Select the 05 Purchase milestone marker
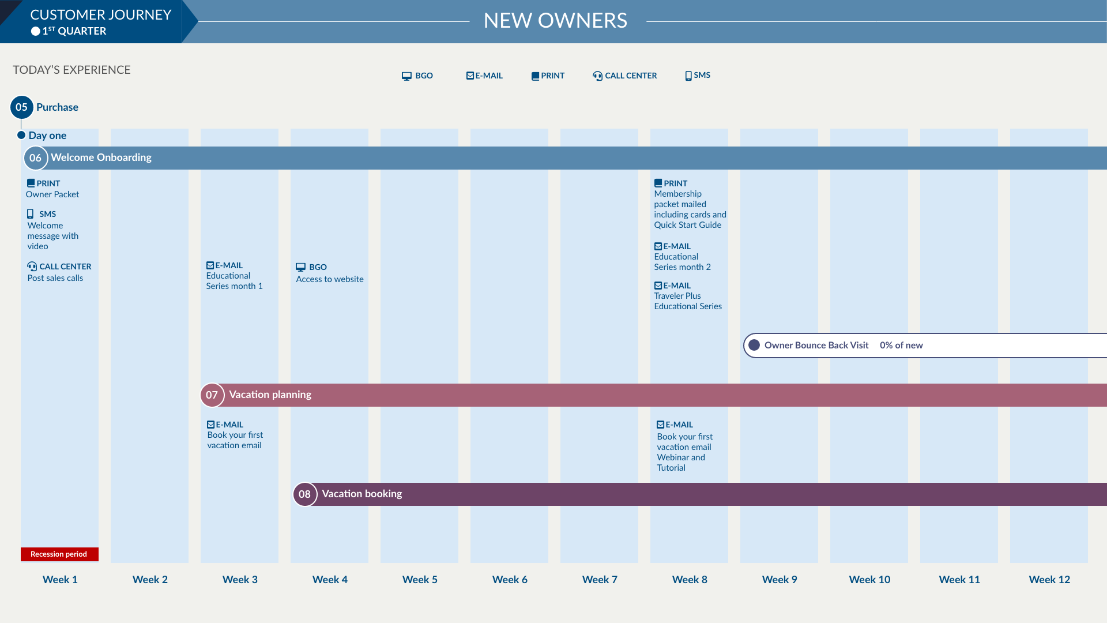This screenshot has width=1107, height=623. coord(21,107)
